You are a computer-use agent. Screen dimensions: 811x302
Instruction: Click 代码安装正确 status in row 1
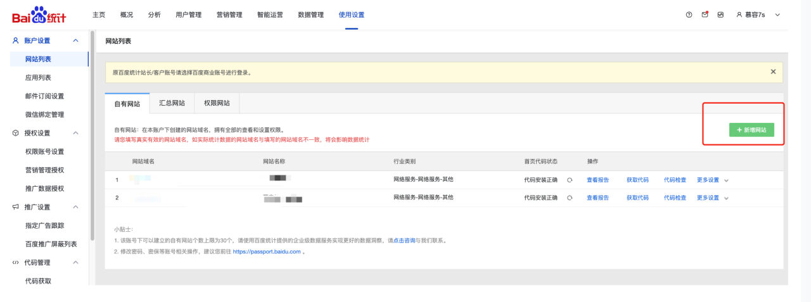[541, 180]
